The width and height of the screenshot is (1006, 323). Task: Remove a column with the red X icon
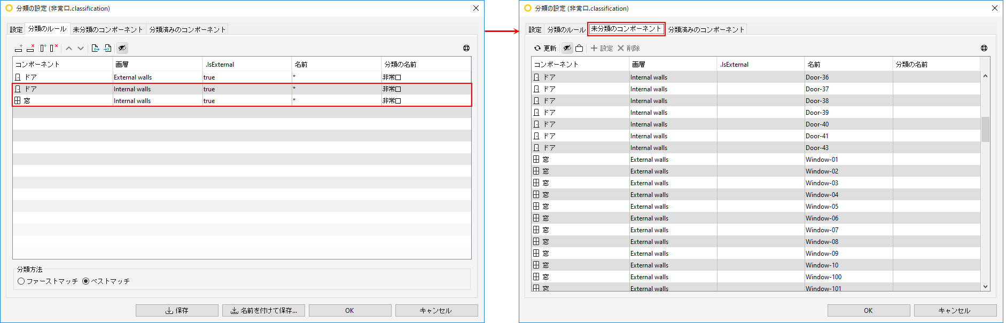tap(53, 48)
